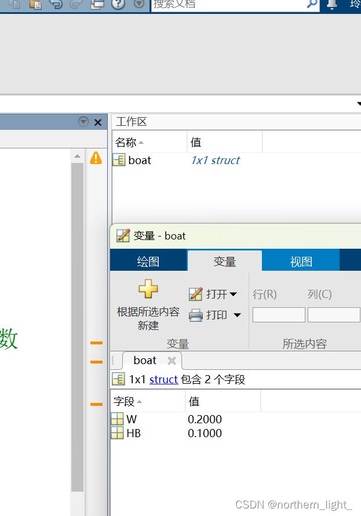This screenshot has height=516, width=361.
Task: Click the yellow plus new-from-selection icon
Action: pyautogui.click(x=148, y=289)
